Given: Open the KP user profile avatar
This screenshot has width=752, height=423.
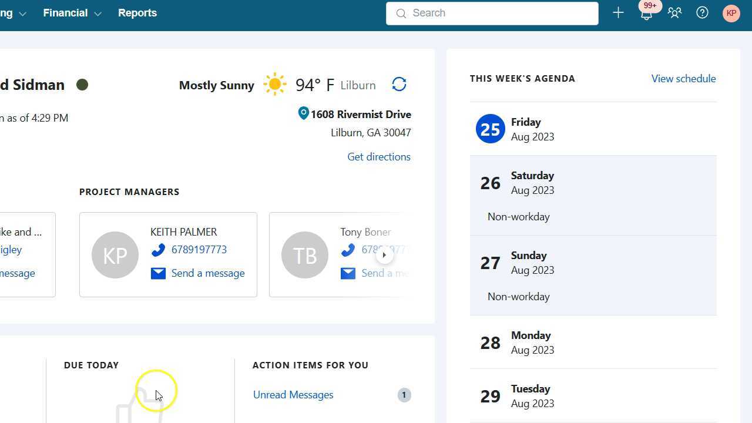Looking at the screenshot, I should tap(731, 13).
